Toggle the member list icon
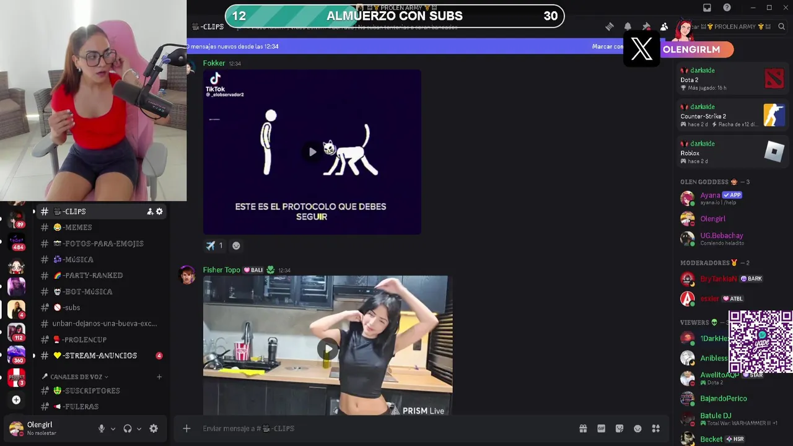Screen dimensions: 793x446 click(664, 27)
